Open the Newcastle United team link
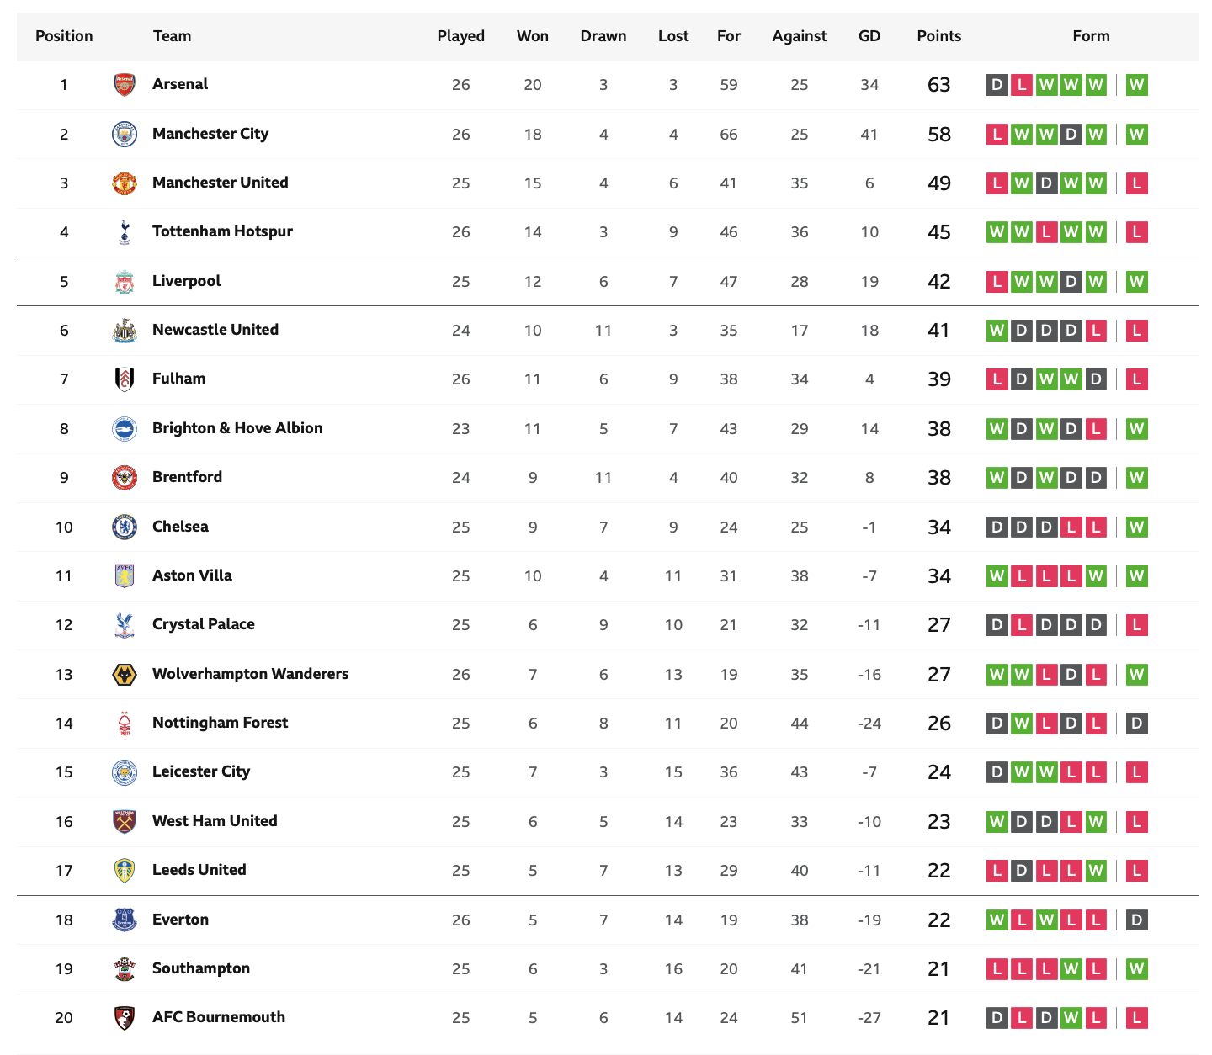The height and width of the screenshot is (1055, 1212). [x=215, y=330]
